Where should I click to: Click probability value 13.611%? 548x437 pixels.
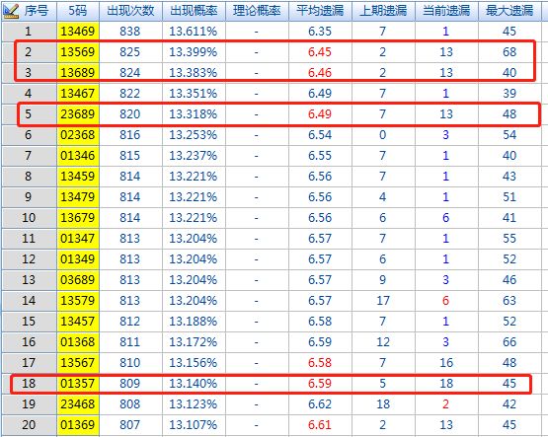[194, 32]
